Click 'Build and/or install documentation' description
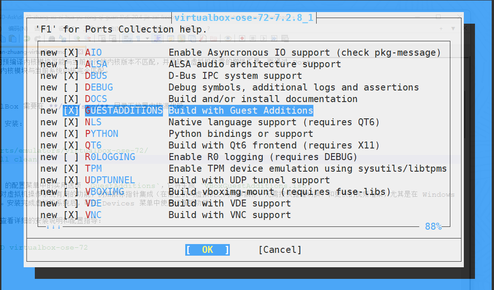 coord(263,99)
